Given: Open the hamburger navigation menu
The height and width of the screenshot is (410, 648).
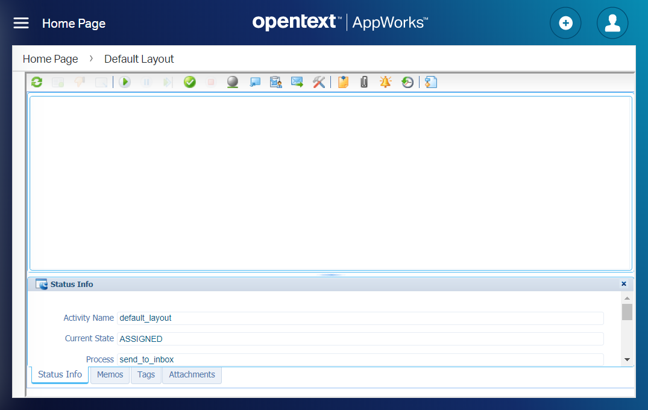Looking at the screenshot, I should click(x=20, y=22).
